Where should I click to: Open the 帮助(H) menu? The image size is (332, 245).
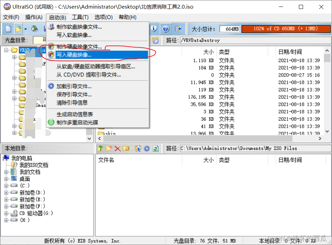[x=128, y=17]
